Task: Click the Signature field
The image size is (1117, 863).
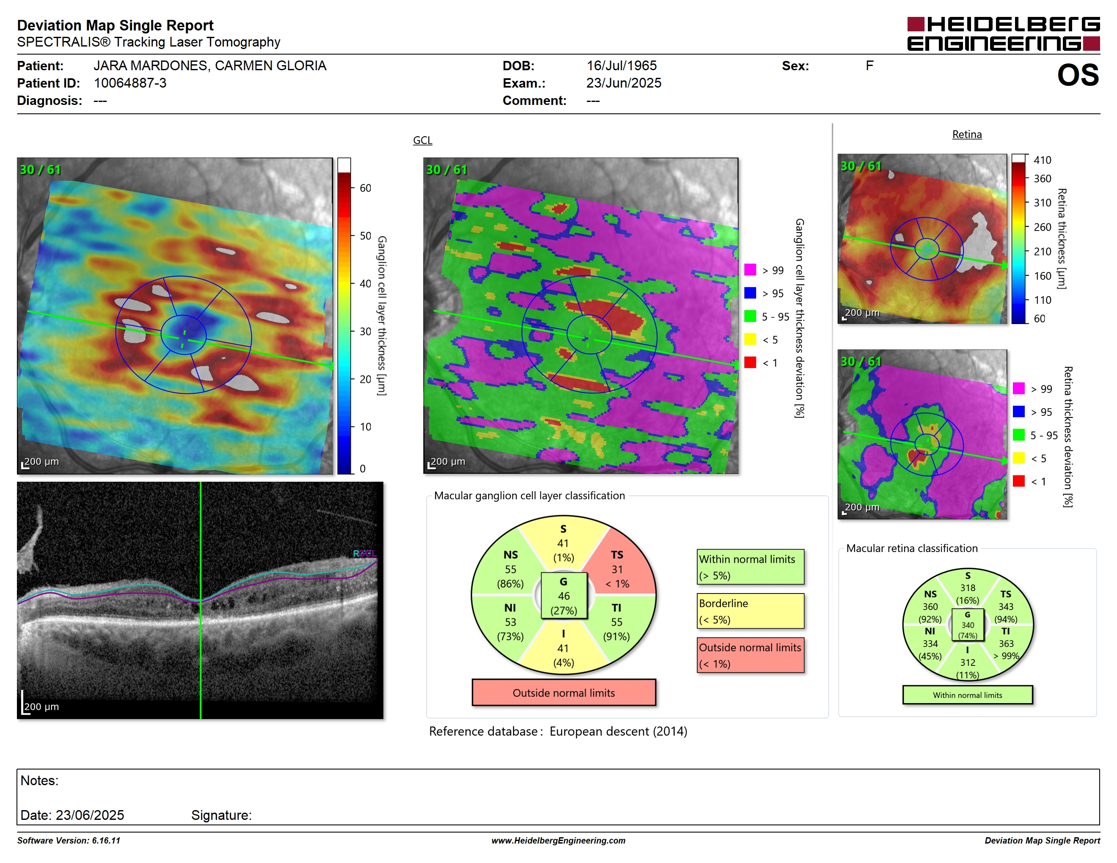Action: tap(221, 815)
